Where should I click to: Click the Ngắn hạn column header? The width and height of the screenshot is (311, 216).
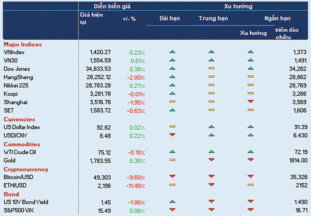click(277, 18)
